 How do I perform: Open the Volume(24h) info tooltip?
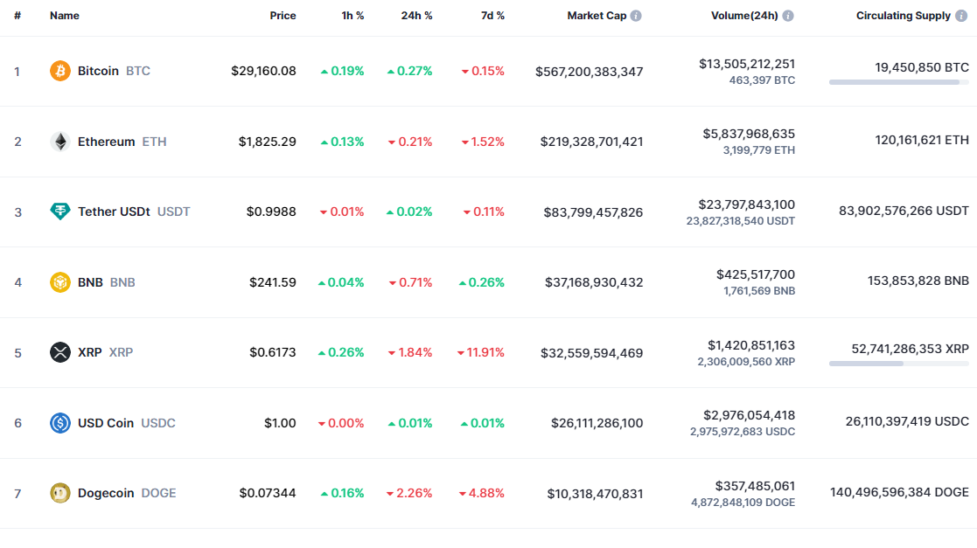[x=786, y=15]
